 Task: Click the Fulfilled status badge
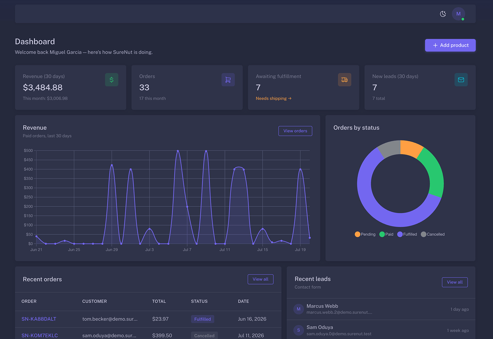202,319
